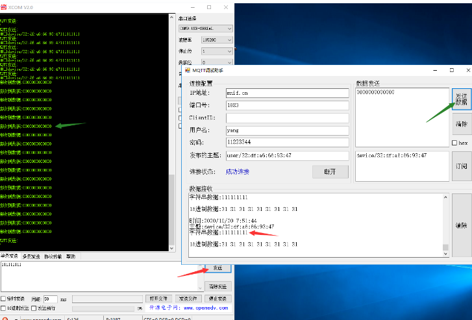Screen dimensions: 472x320
Task: Click the 停止发送 button
Action: pos(217,299)
